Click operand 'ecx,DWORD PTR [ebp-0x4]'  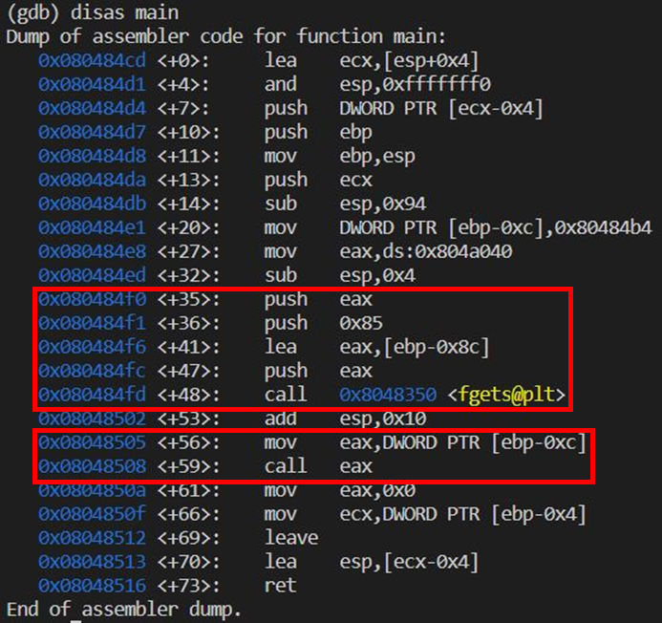click(x=463, y=514)
